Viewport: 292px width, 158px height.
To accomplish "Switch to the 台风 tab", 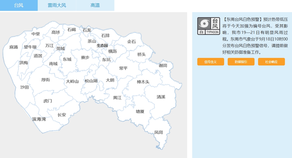I will [19, 5].
